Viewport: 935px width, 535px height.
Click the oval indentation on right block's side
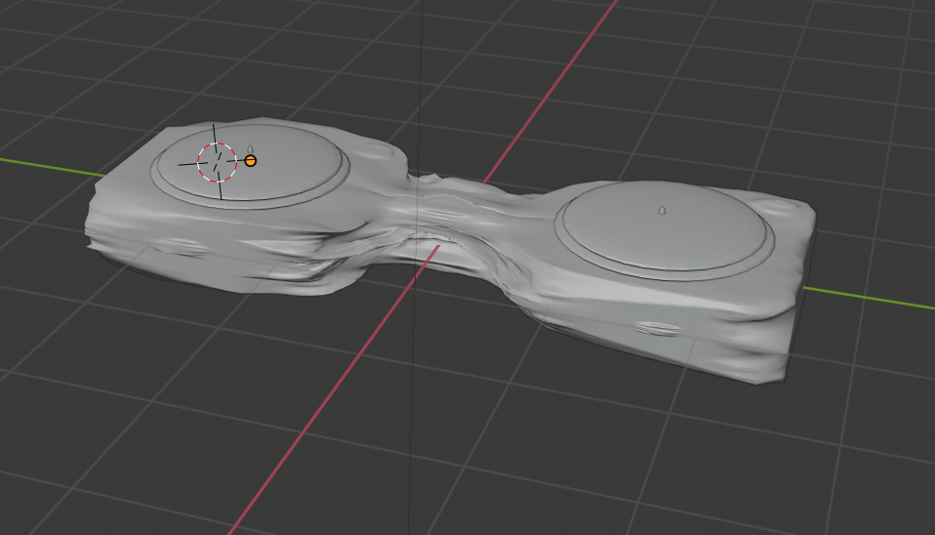pos(656,327)
